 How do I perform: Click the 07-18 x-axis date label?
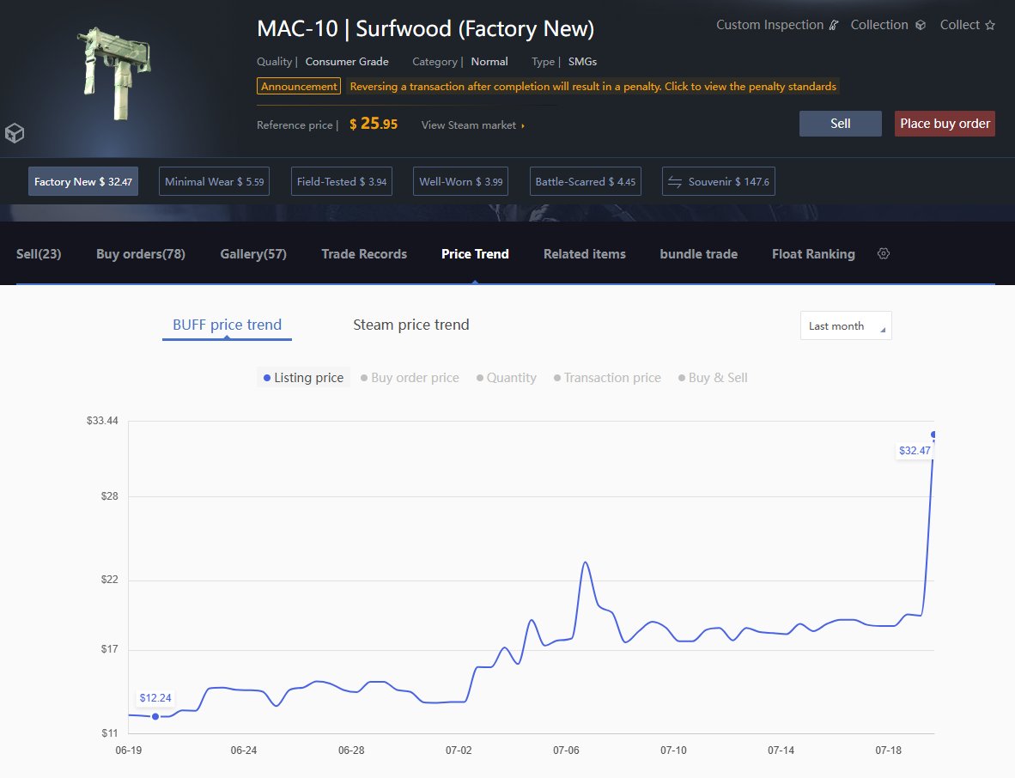[888, 751]
